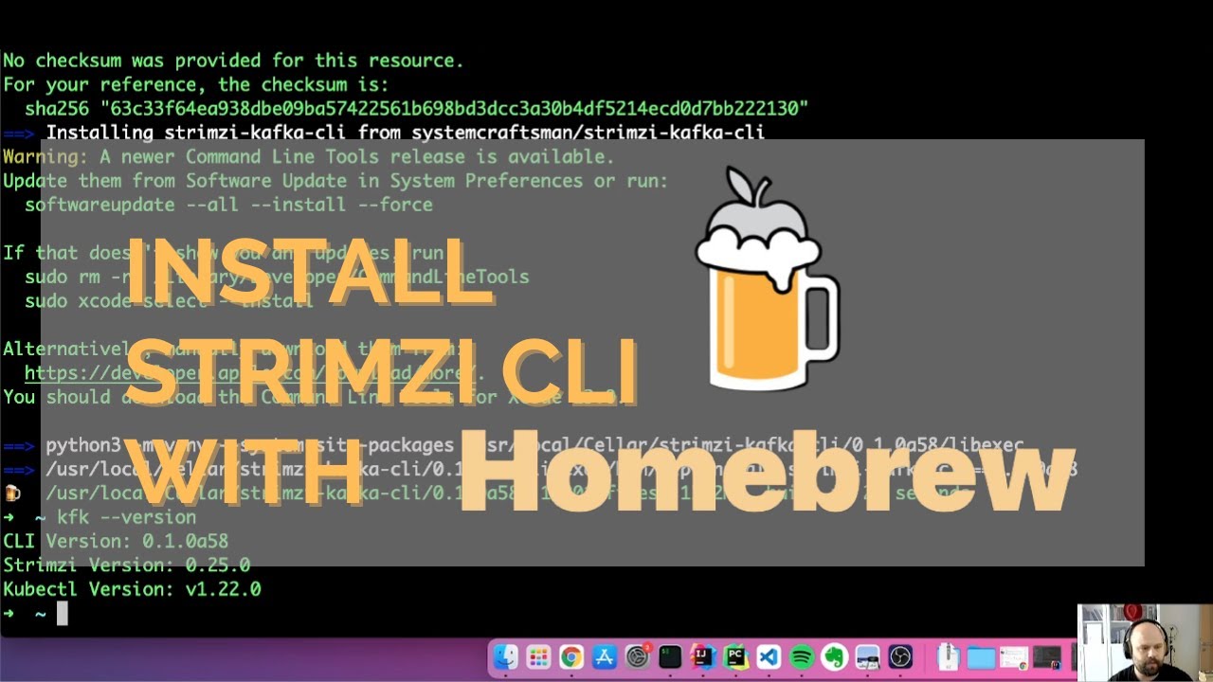Click the 'CLI Version: 0.1.0a58' line

(116, 542)
